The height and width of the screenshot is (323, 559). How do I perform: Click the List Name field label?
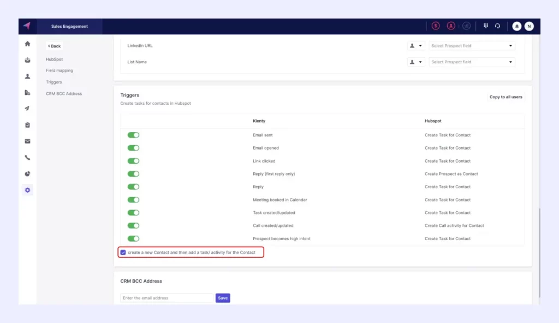[x=137, y=62]
